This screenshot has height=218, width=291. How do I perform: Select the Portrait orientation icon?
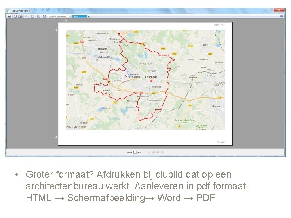tap(15, 16)
